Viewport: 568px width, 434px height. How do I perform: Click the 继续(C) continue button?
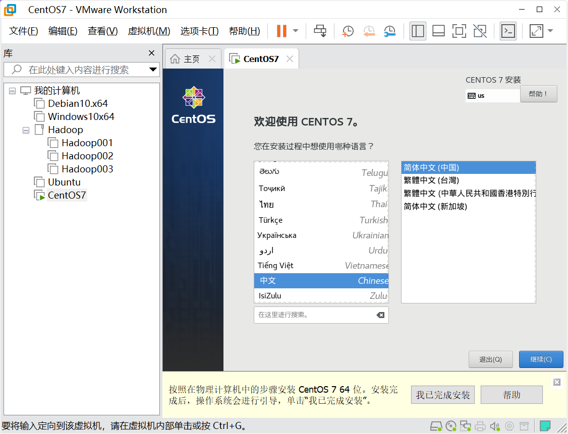click(541, 359)
